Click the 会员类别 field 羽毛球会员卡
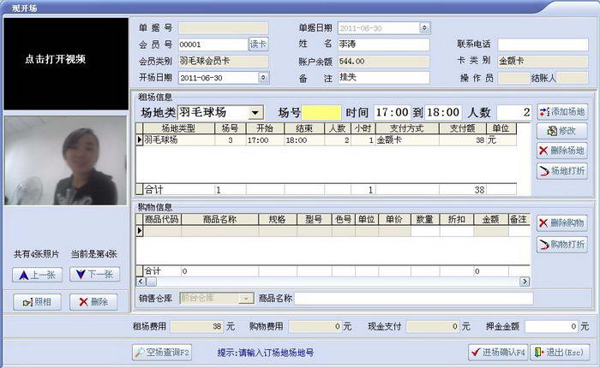 click(x=224, y=61)
